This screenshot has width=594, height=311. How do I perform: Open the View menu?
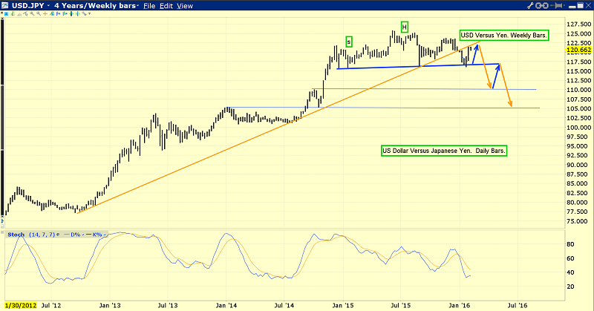pos(185,6)
